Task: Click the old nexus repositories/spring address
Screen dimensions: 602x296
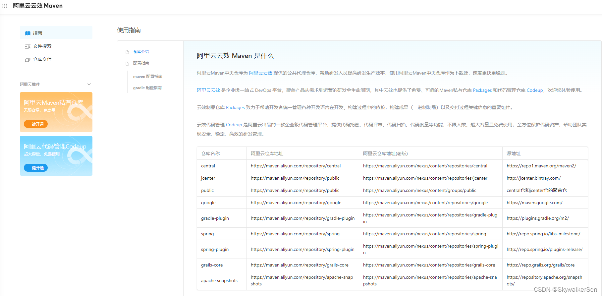Action: tap(425, 234)
